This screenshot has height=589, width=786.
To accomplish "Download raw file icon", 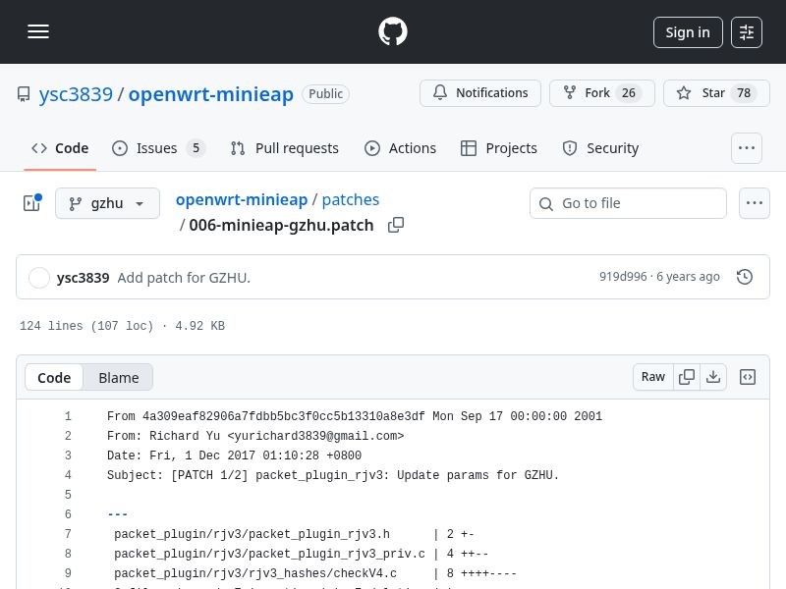I will coord(713,377).
